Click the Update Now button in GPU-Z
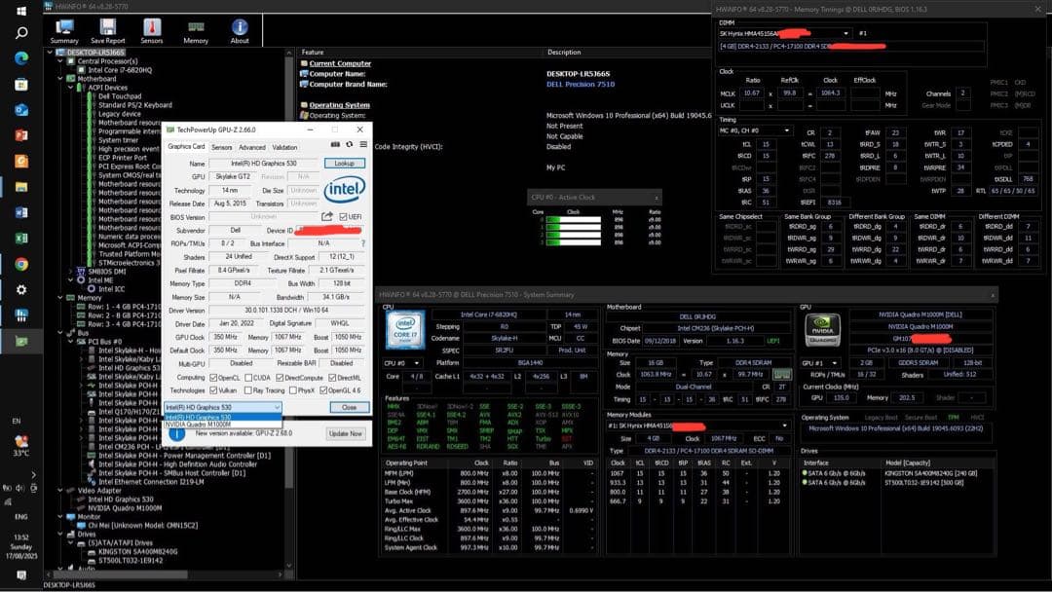The image size is (1052, 592). point(345,433)
